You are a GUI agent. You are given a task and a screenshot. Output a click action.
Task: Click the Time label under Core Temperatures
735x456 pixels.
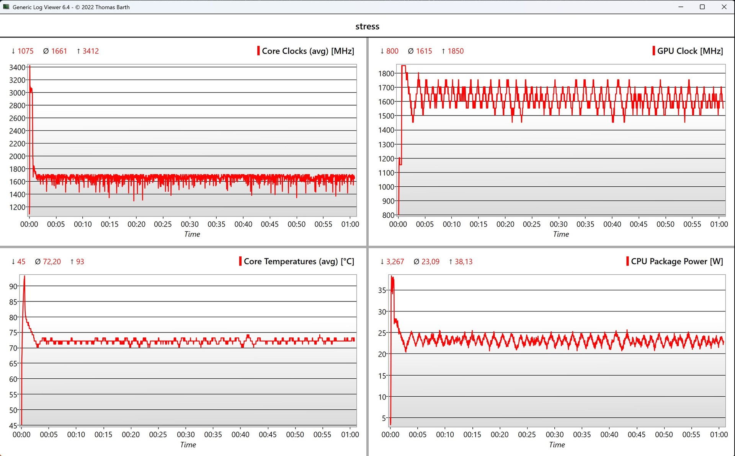[188, 445]
